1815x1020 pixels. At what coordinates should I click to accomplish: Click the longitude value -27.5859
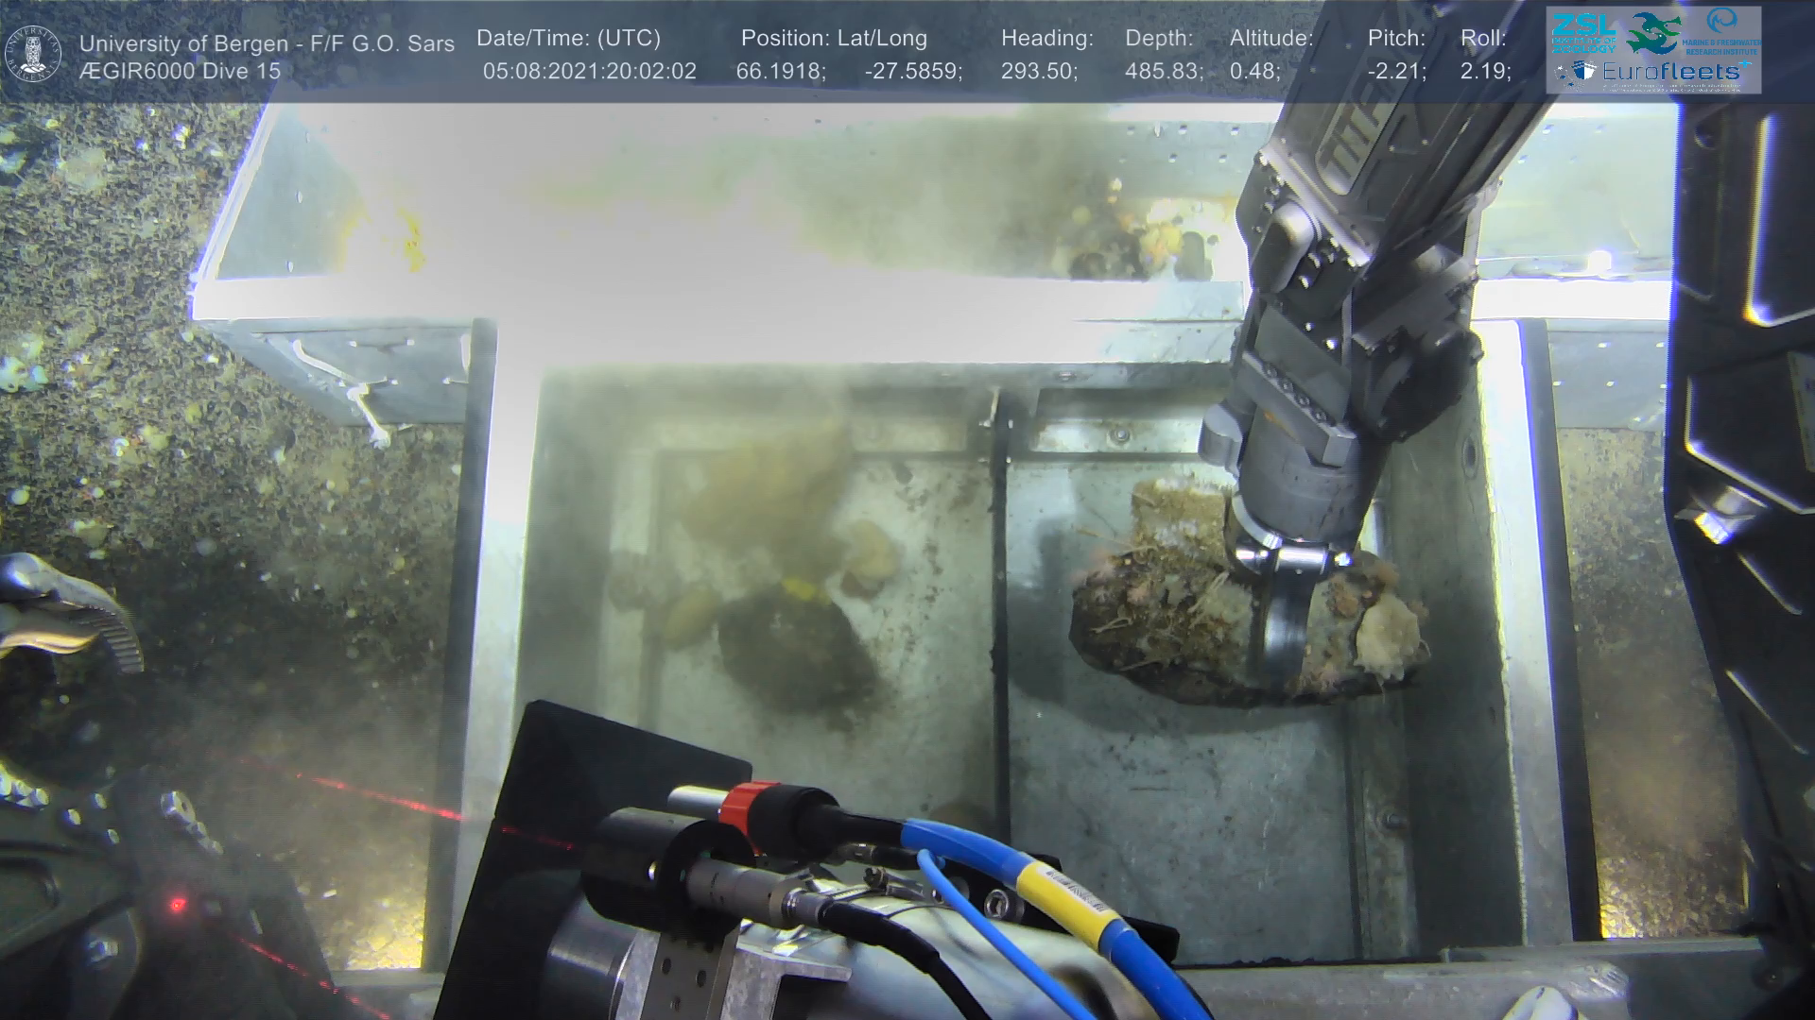pos(913,72)
